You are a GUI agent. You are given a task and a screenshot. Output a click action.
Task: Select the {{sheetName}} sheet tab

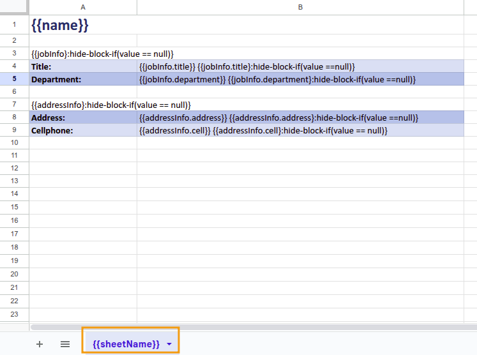pyautogui.click(x=126, y=344)
